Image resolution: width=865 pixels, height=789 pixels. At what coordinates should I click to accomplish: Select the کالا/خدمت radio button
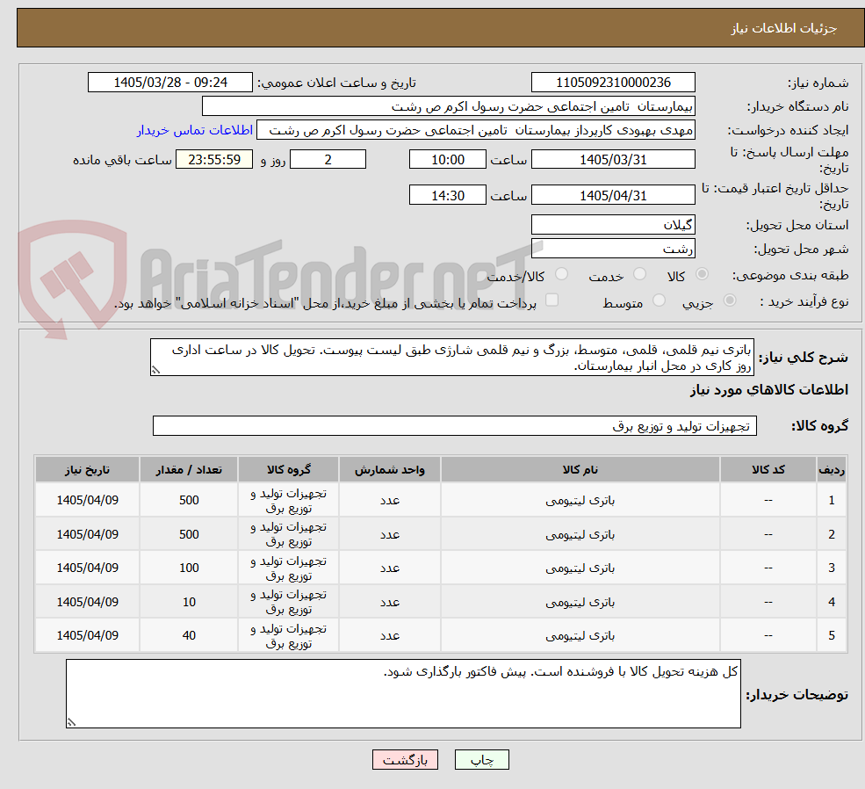561,274
